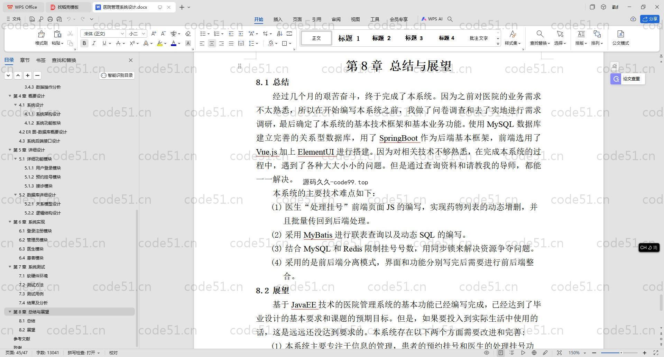664x357 pixels.
Task: Switch to the 找稻壳模板 window tab
Action: pos(68,7)
